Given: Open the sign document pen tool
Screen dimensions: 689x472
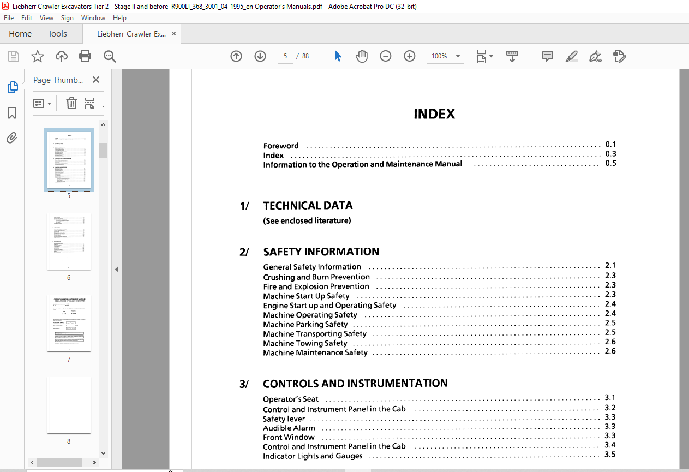Looking at the screenshot, I should point(596,56).
